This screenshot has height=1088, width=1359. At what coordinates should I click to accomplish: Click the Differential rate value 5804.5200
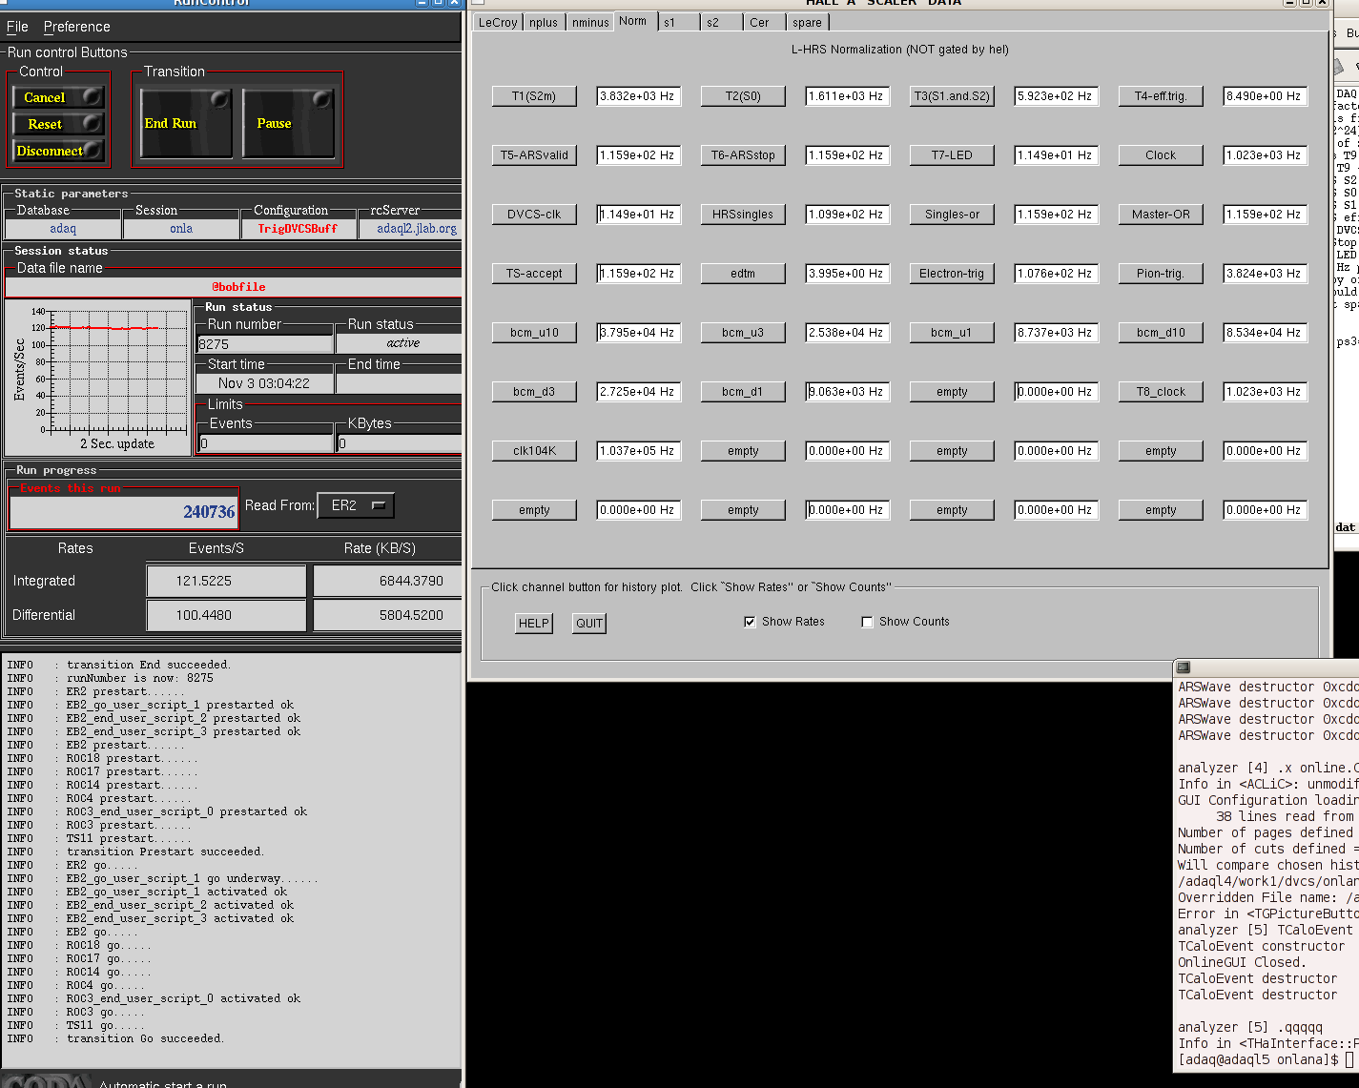click(387, 615)
